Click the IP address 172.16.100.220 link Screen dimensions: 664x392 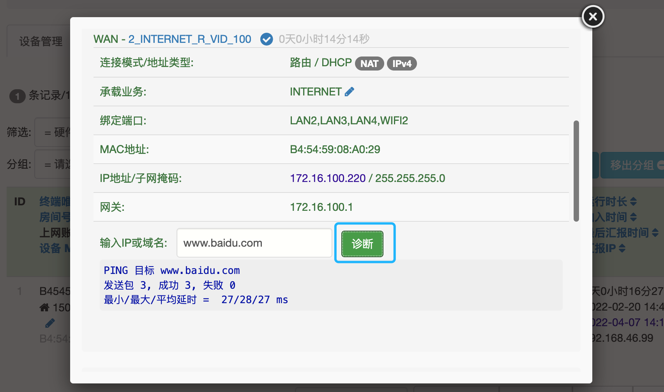(328, 178)
